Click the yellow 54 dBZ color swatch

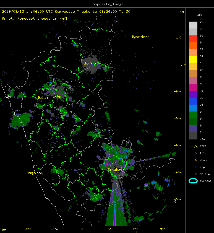coord(193,59)
